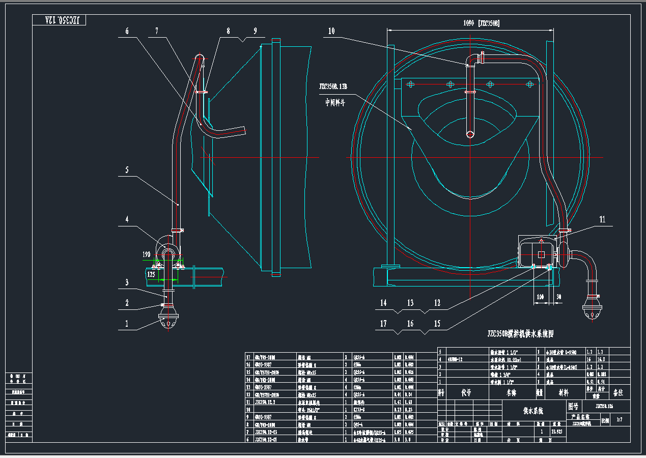
Task: Click leader callout 15 under the frame
Action: pyautogui.click(x=437, y=323)
